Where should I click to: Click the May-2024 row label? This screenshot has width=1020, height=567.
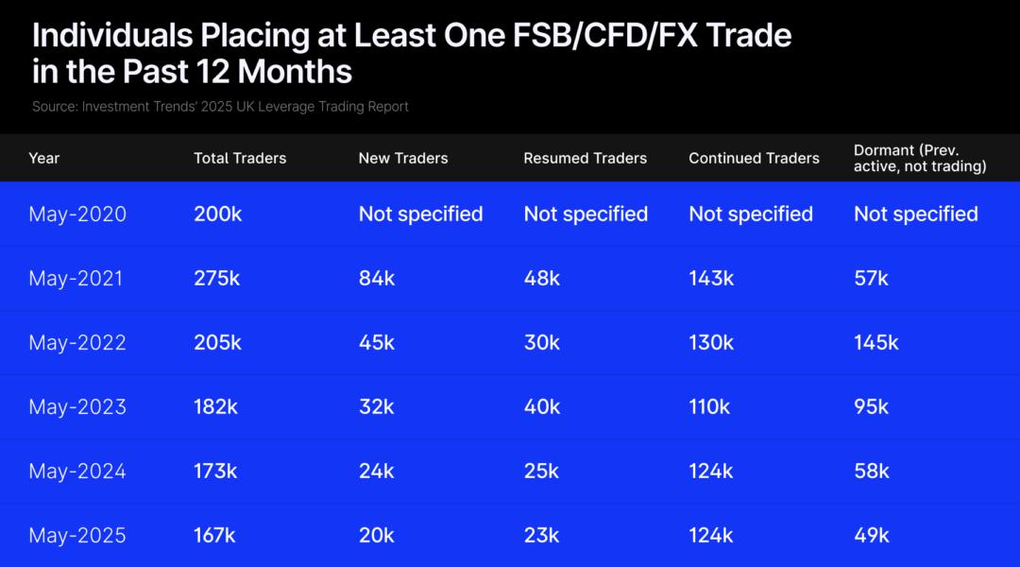(77, 472)
